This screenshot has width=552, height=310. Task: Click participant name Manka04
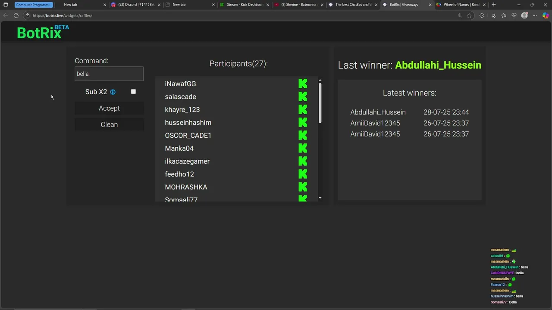[179, 148]
